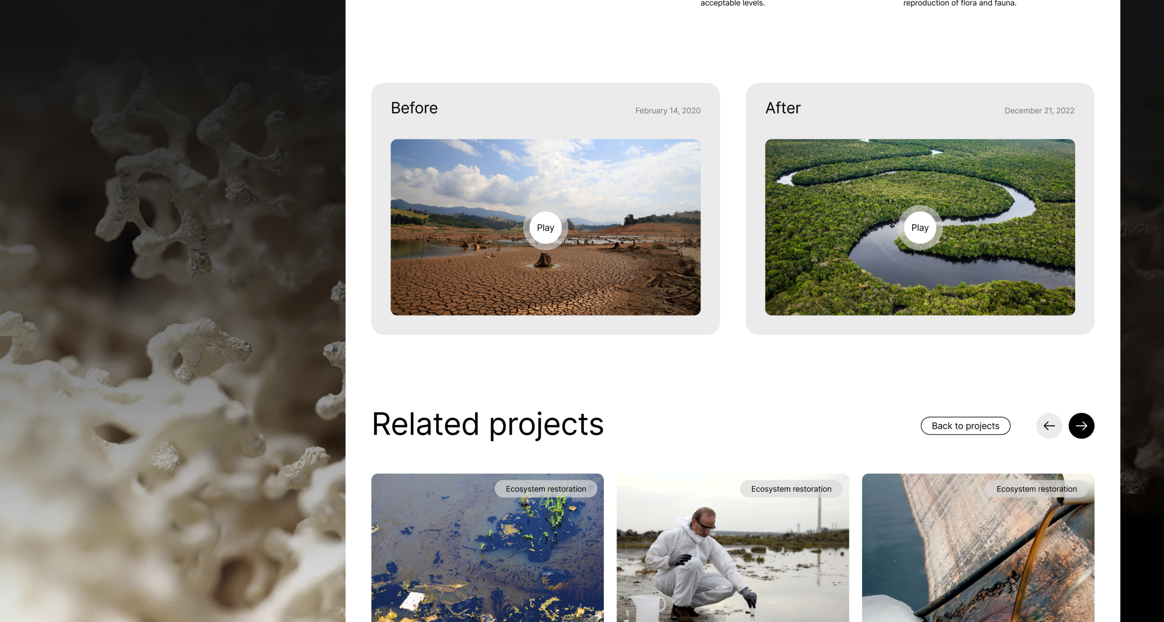The width and height of the screenshot is (1164, 622).
Task: Click the Related projects heading
Action: (487, 424)
